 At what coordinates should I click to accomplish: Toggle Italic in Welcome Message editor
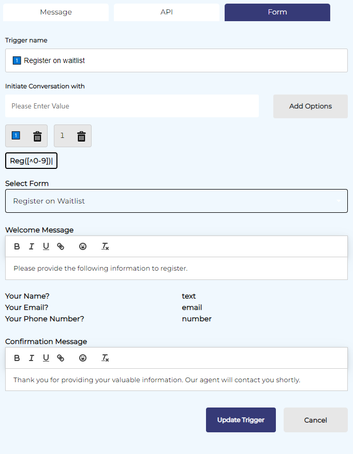click(32, 246)
